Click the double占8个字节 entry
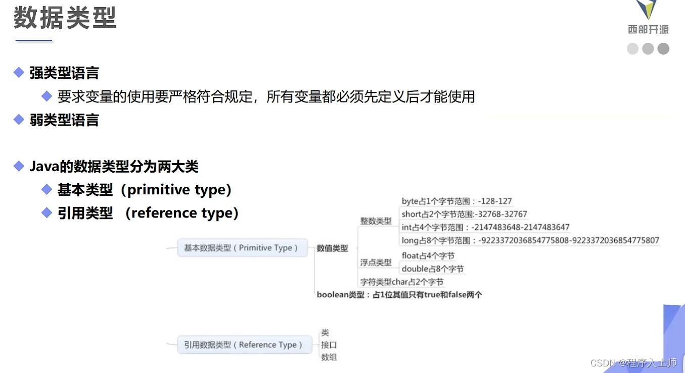Viewport: 685px width, 373px height. [x=433, y=269]
